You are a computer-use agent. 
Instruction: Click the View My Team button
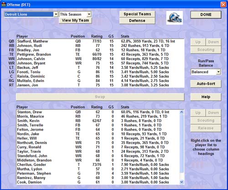point(75,20)
